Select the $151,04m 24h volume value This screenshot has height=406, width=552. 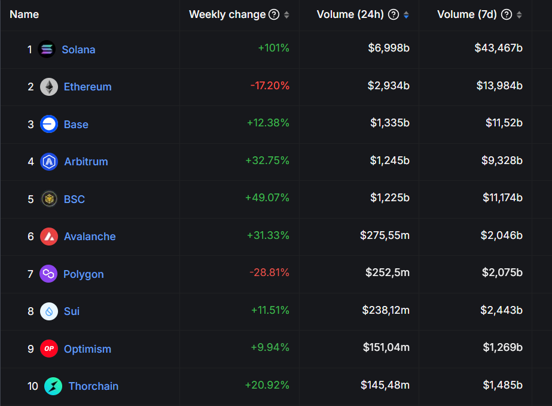(386, 347)
